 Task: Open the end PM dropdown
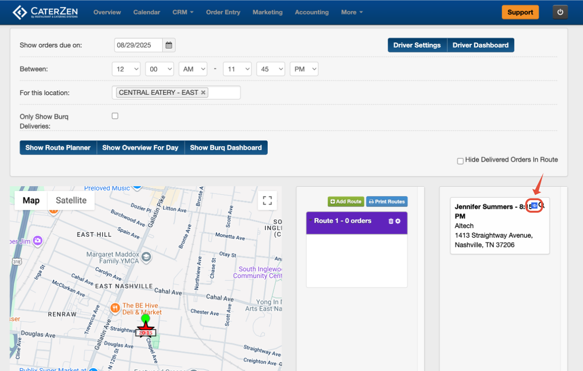(x=304, y=69)
